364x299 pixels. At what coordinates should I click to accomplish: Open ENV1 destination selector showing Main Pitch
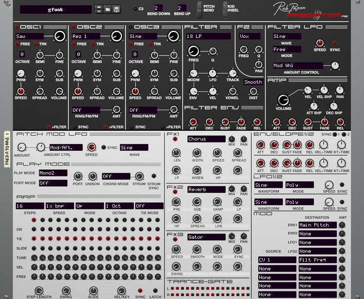pos(318,225)
